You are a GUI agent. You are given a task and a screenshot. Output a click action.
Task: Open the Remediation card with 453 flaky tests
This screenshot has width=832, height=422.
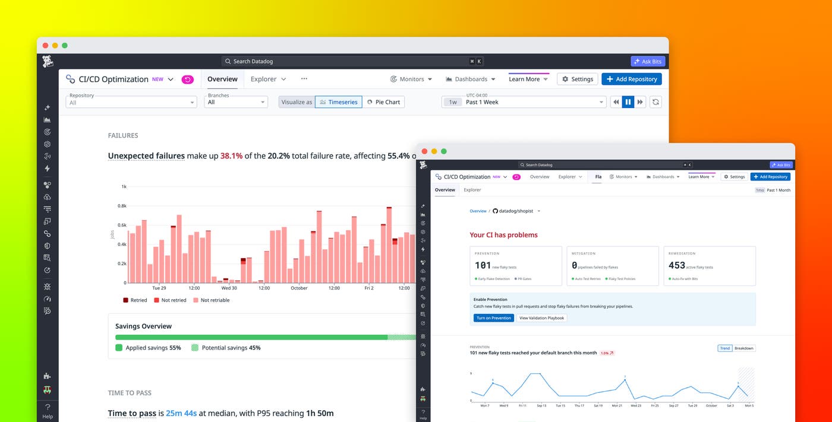(710, 266)
